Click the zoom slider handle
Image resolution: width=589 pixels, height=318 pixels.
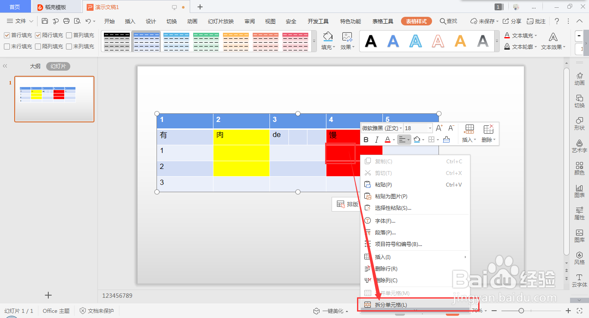tap(521, 311)
